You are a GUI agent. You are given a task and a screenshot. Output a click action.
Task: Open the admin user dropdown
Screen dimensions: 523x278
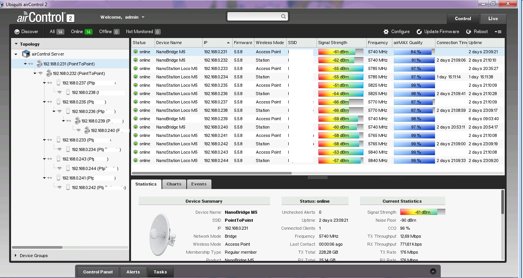pyautogui.click(x=143, y=17)
